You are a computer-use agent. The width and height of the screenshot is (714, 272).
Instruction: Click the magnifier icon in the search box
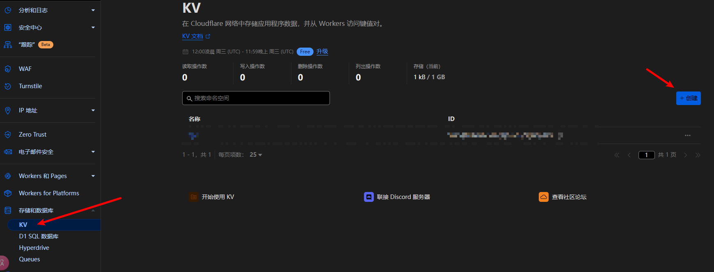190,98
